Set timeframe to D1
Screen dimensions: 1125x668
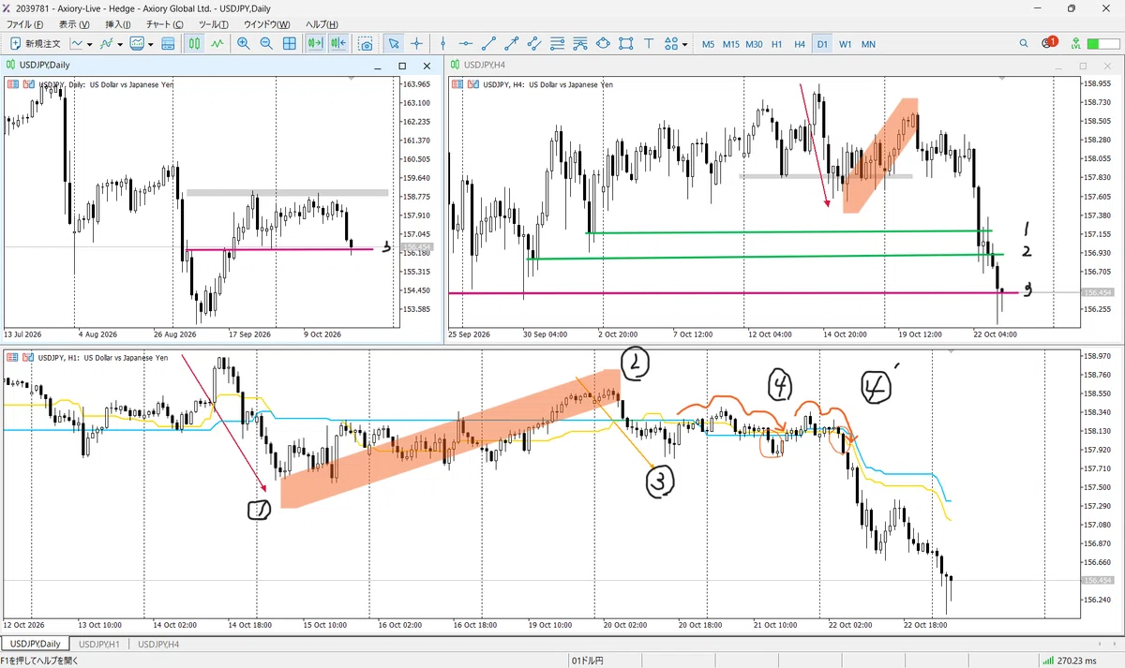click(822, 44)
